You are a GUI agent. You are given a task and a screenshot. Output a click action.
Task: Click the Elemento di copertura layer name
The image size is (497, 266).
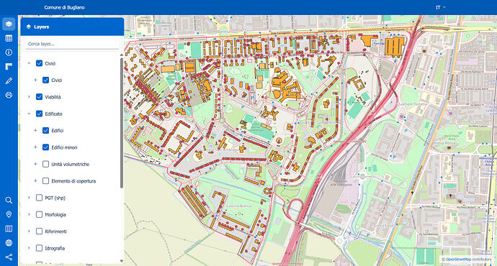coord(73,181)
